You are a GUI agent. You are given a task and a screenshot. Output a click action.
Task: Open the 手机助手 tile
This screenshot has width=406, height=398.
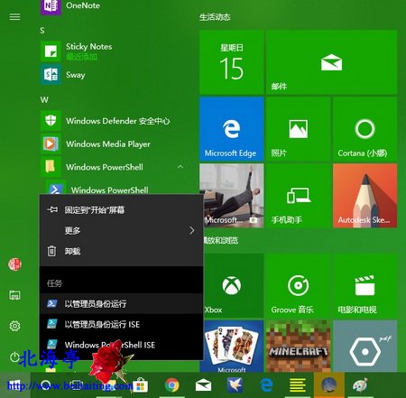click(x=299, y=196)
